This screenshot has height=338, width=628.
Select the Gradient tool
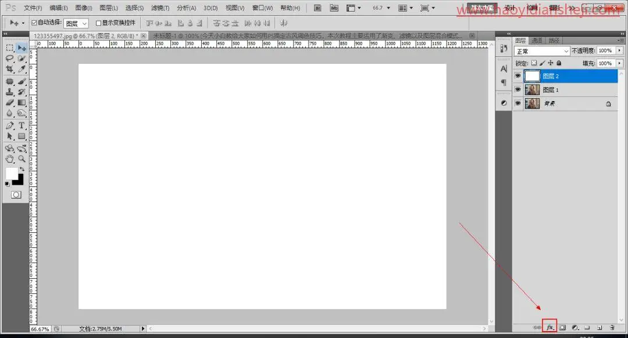coord(22,103)
